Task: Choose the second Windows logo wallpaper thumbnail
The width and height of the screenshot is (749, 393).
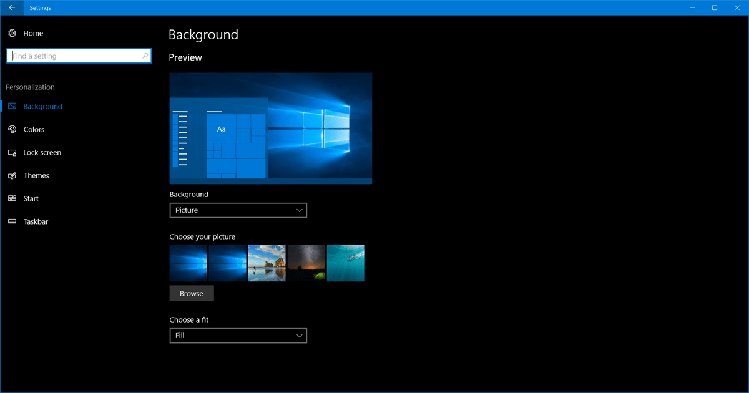Action: [x=227, y=263]
